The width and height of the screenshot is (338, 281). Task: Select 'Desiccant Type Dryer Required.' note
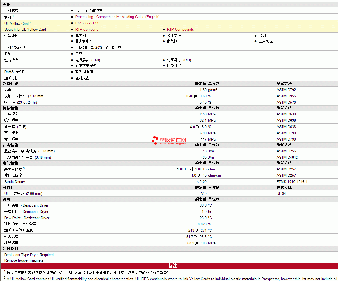click(x=30, y=255)
